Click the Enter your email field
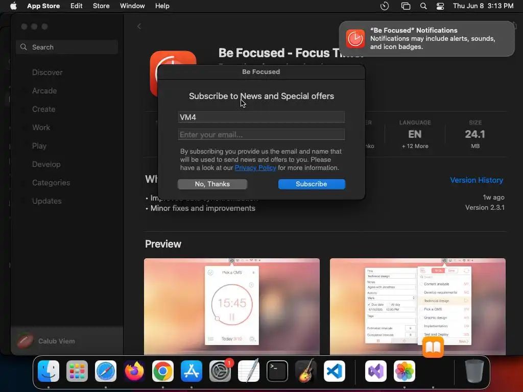Screen dimensions: 523x392 261,134
